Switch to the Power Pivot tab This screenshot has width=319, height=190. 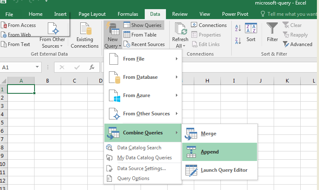pyautogui.click(x=235, y=14)
